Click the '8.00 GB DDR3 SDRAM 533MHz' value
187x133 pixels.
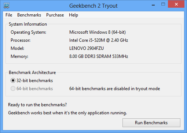tap(99, 56)
